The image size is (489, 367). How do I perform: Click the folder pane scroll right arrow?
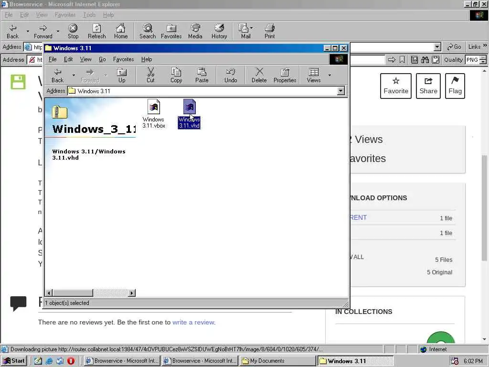(132, 293)
